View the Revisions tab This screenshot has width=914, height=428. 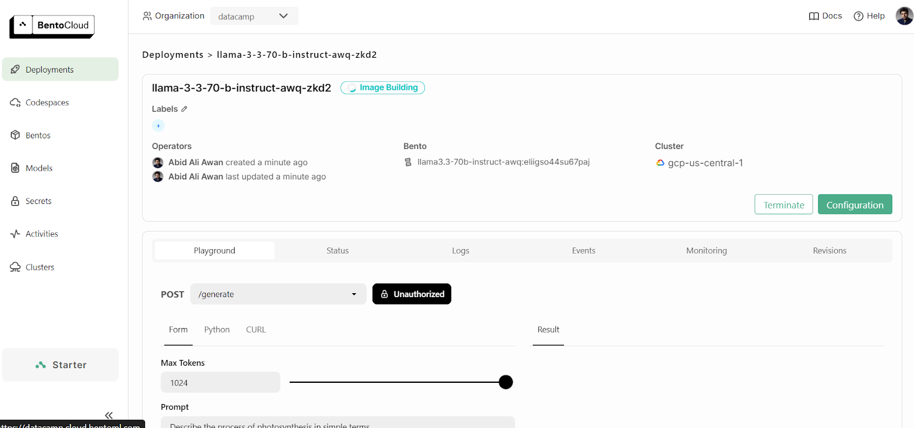(829, 251)
